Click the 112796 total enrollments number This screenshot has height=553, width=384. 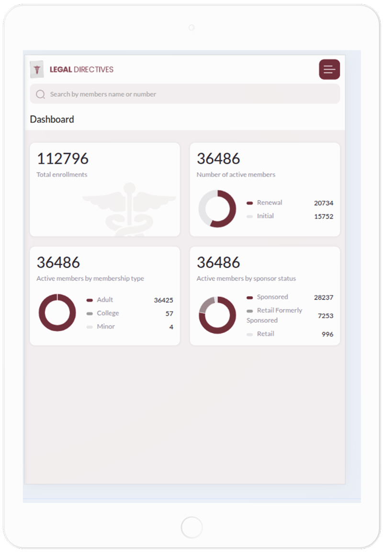point(63,159)
